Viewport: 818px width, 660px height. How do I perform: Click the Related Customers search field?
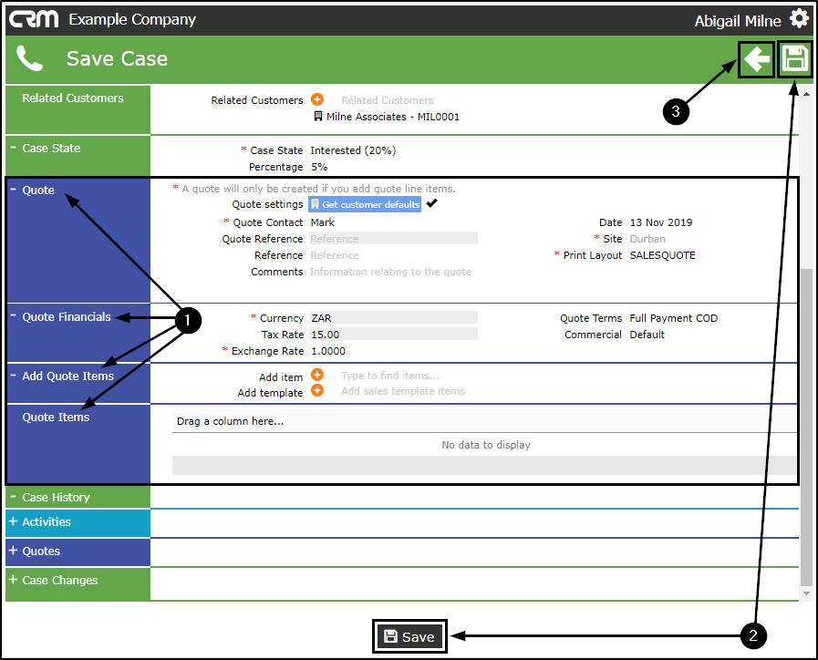(x=387, y=100)
